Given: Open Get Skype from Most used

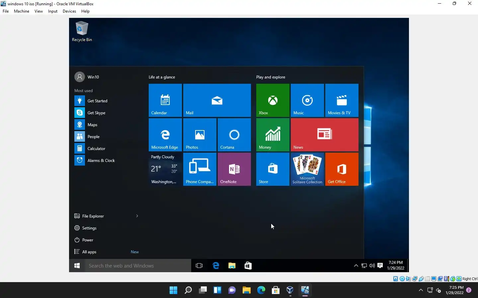Looking at the screenshot, I should pos(106,113).
